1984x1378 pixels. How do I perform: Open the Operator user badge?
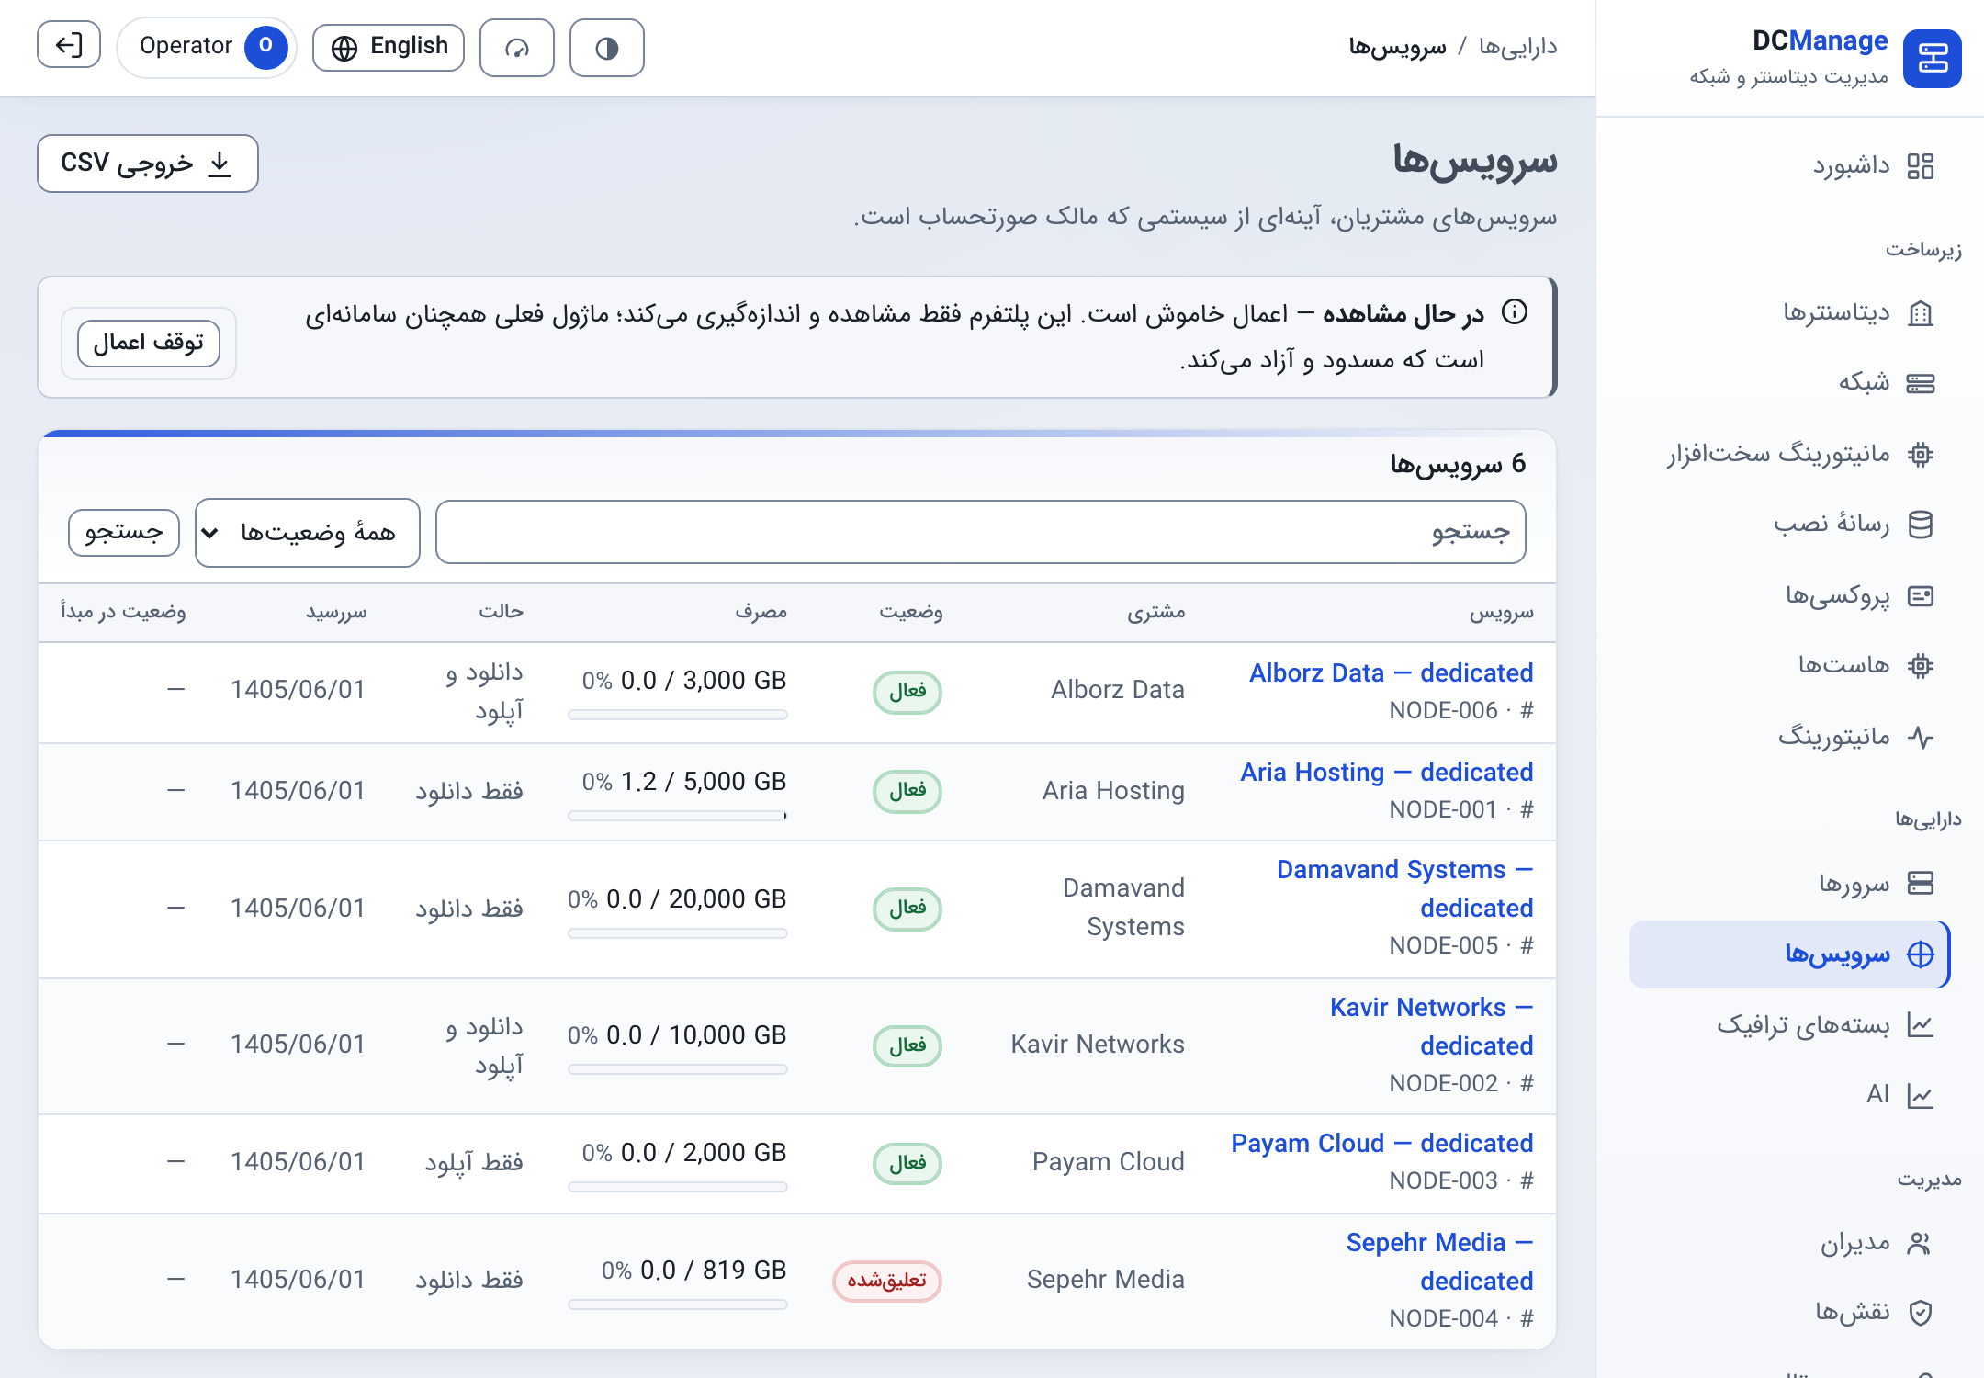(x=207, y=46)
